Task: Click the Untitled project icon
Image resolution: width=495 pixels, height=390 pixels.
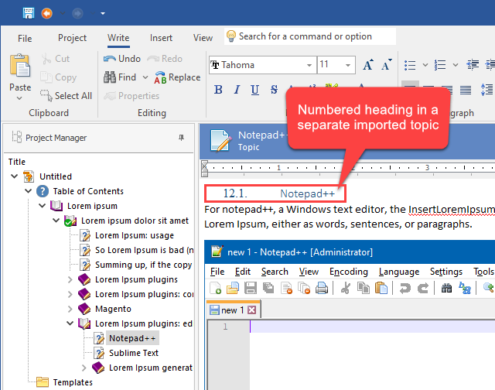Action: pyautogui.click(x=29, y=176)
